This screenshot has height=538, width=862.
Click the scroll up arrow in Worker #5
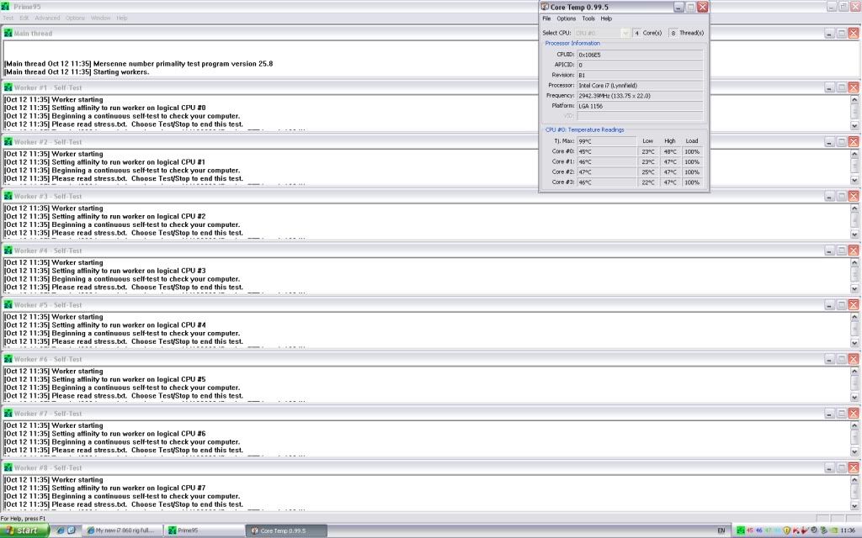(854, 317)
